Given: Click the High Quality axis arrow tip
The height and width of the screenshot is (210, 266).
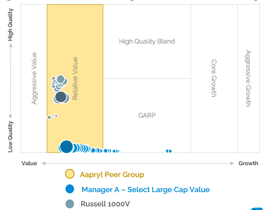Looking at the screenshot, I should [x=11, y=45].
